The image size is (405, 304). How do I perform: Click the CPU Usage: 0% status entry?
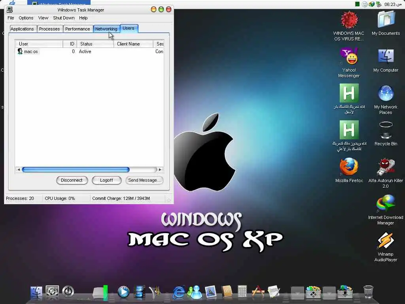coord(60,199)
